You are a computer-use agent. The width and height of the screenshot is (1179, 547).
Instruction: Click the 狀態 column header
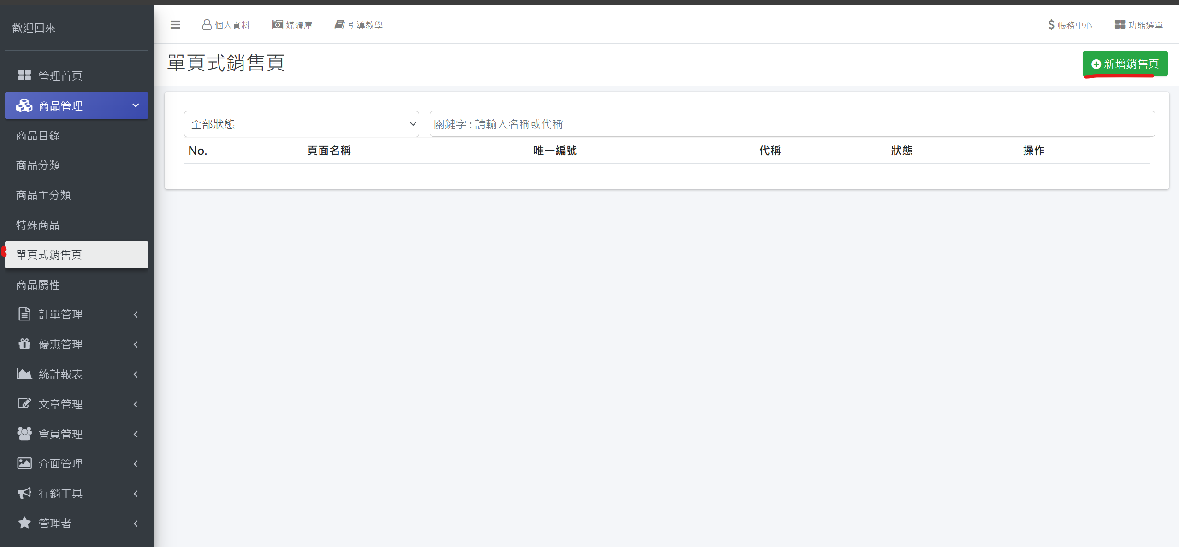902,151
